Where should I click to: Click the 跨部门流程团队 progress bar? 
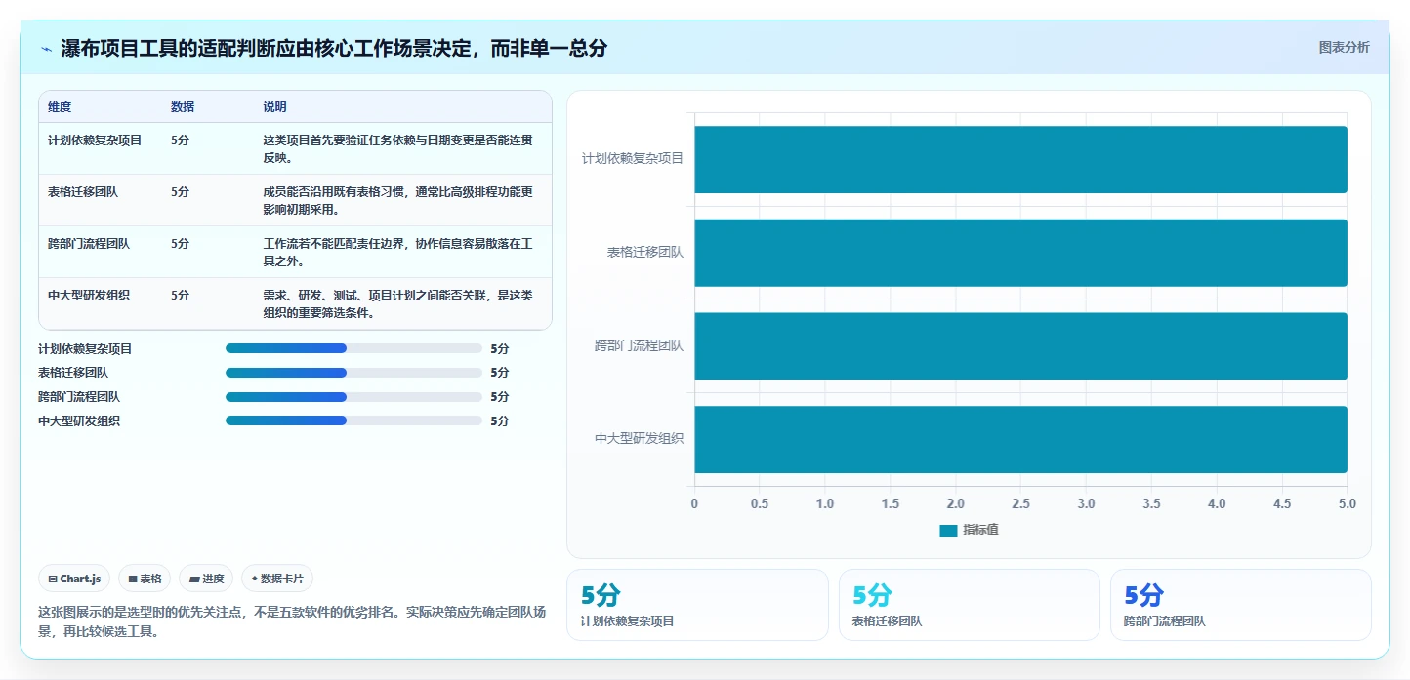coord(353,397)
